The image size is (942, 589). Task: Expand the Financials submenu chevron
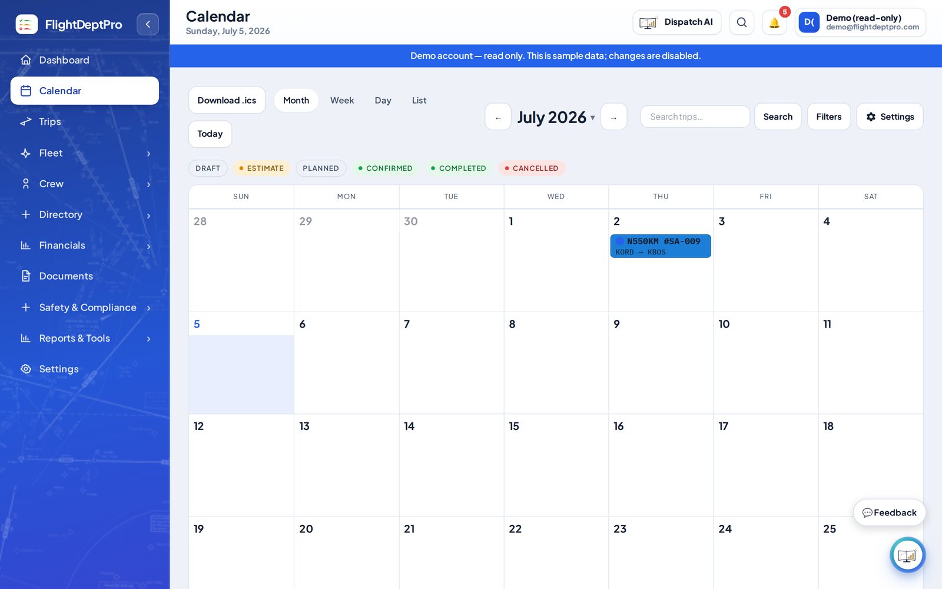148,246
